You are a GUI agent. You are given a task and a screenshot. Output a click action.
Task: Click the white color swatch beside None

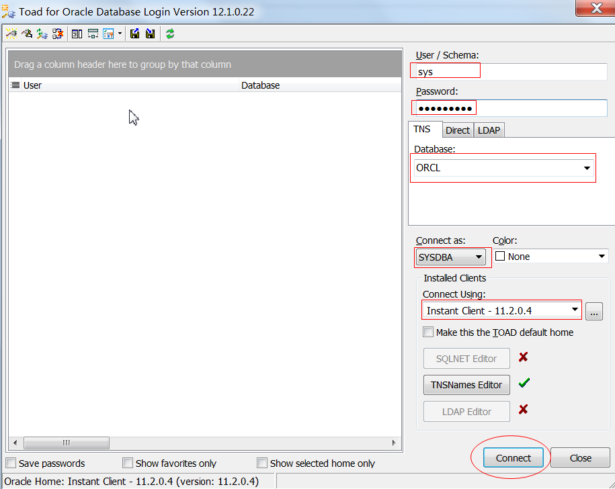point(499,256)
